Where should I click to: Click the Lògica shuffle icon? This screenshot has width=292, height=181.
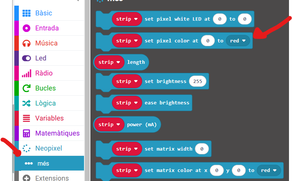coord(26,103)
